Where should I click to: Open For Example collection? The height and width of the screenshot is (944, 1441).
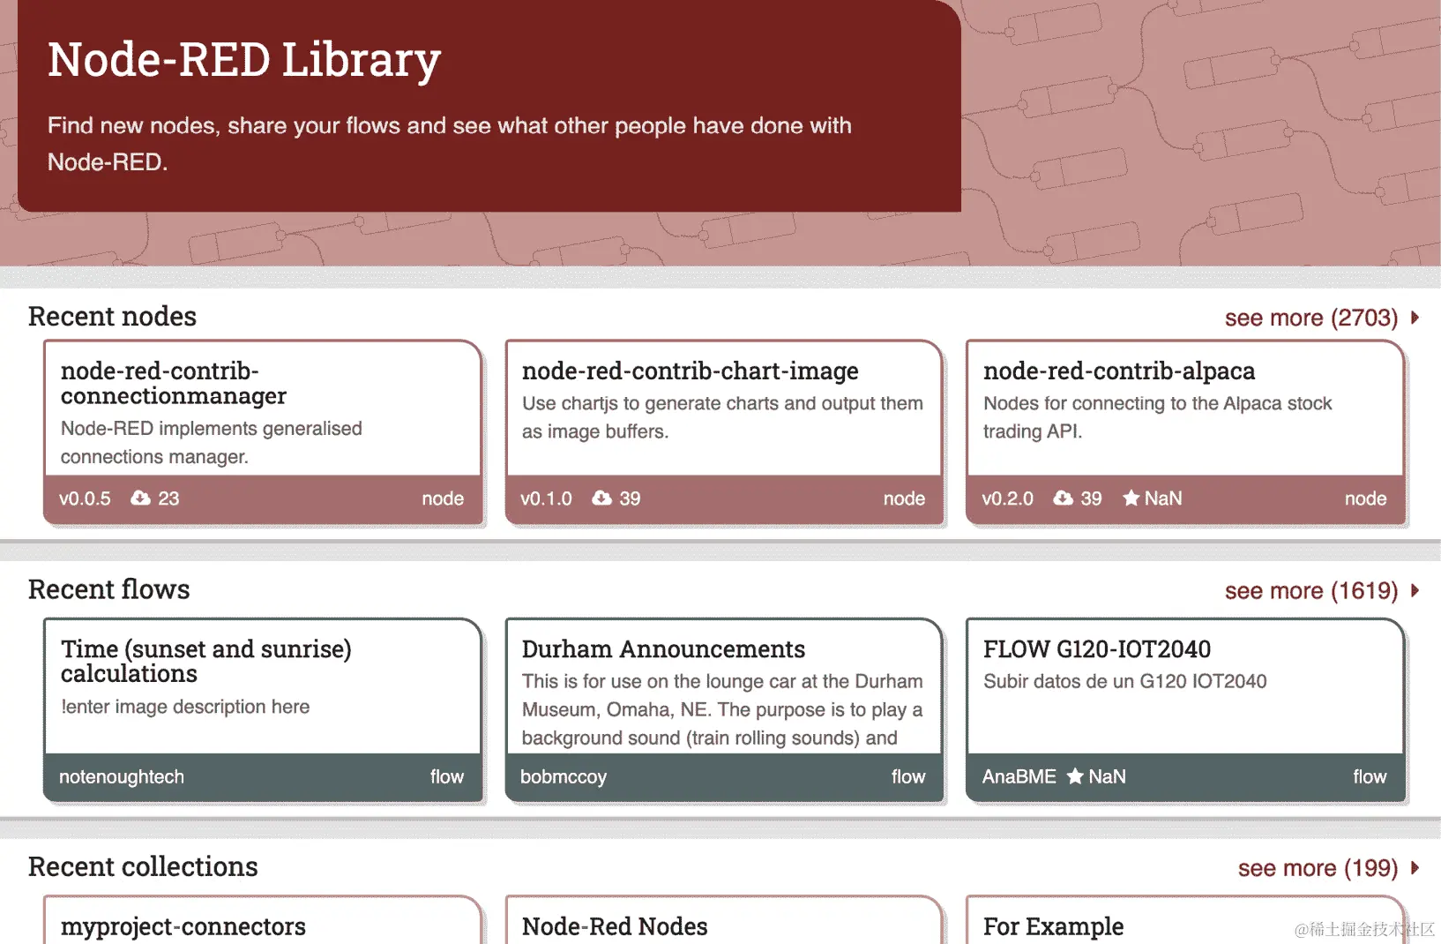tap(1053, 926)
